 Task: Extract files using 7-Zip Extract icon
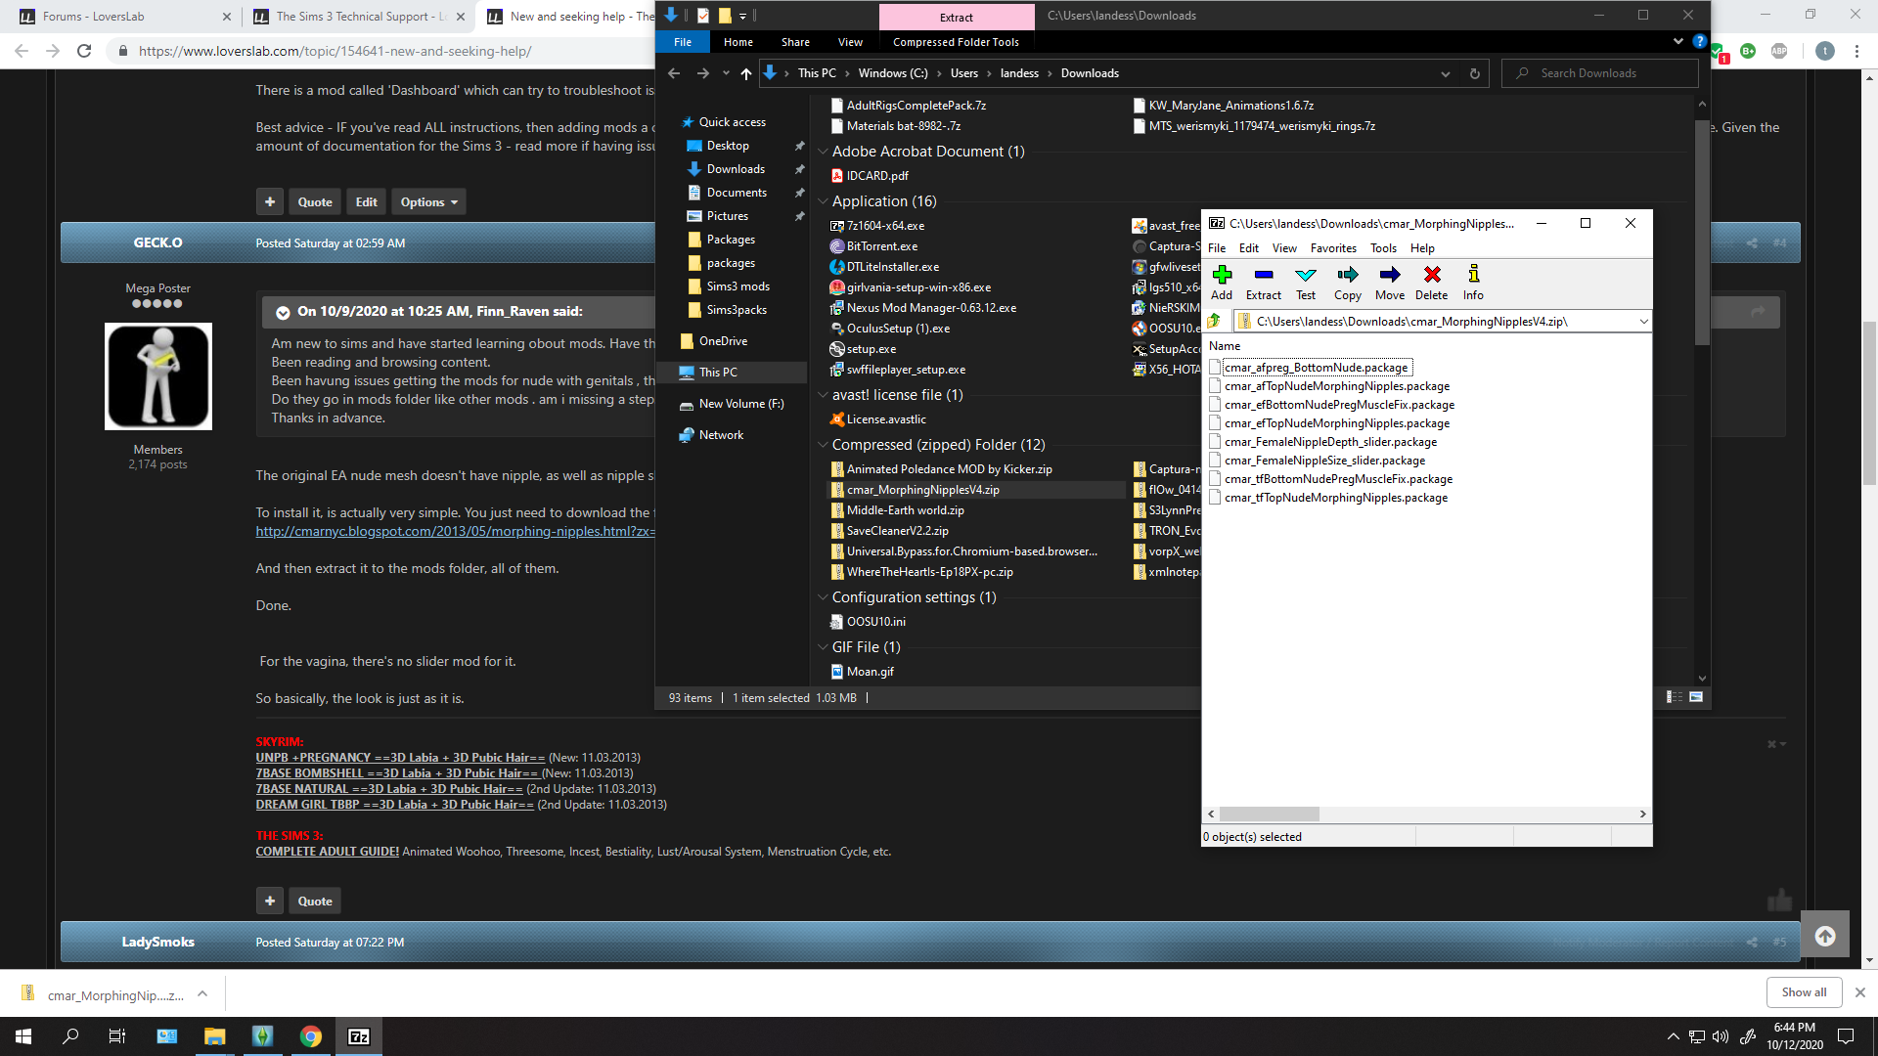[1263, 282]
